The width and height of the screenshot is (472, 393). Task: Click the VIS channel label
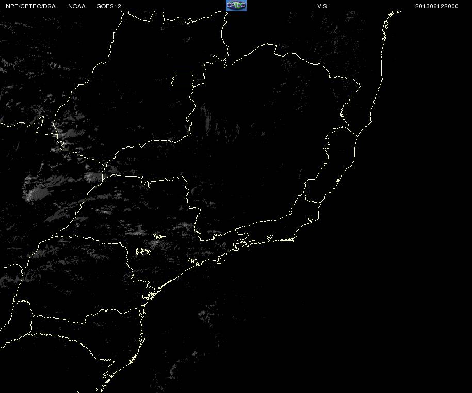(x=322, y=6)
